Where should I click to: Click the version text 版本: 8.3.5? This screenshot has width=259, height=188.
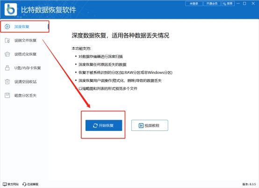click(x=249, y=184)
